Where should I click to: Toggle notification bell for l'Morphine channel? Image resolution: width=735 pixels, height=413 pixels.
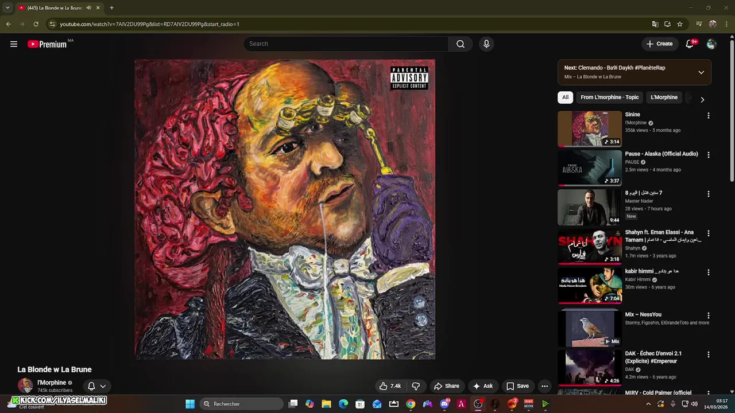pyautogui.click(x=91, y=386)
